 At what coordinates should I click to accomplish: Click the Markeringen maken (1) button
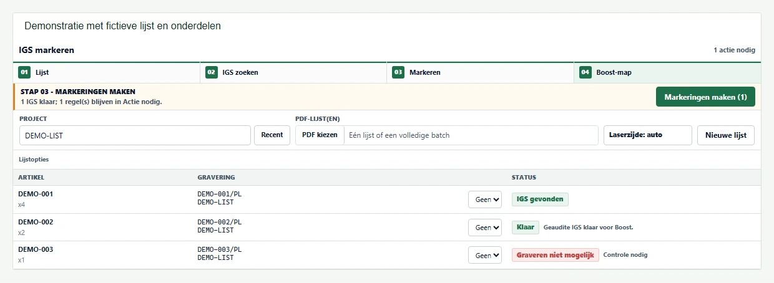click(705, 97)
